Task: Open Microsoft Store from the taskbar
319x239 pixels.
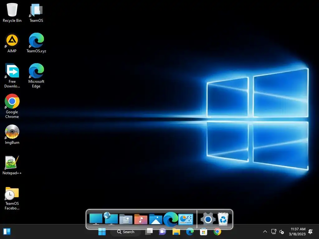Action: pyautogui.click(x=203, y=232)
